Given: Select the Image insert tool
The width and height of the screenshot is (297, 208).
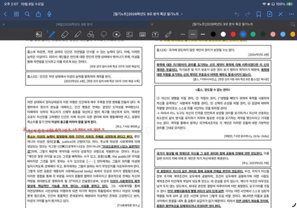Looking at the screenshot, I should [x=130, y=34].
